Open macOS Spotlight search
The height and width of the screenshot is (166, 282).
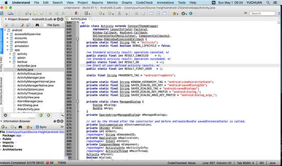point(268,3)
